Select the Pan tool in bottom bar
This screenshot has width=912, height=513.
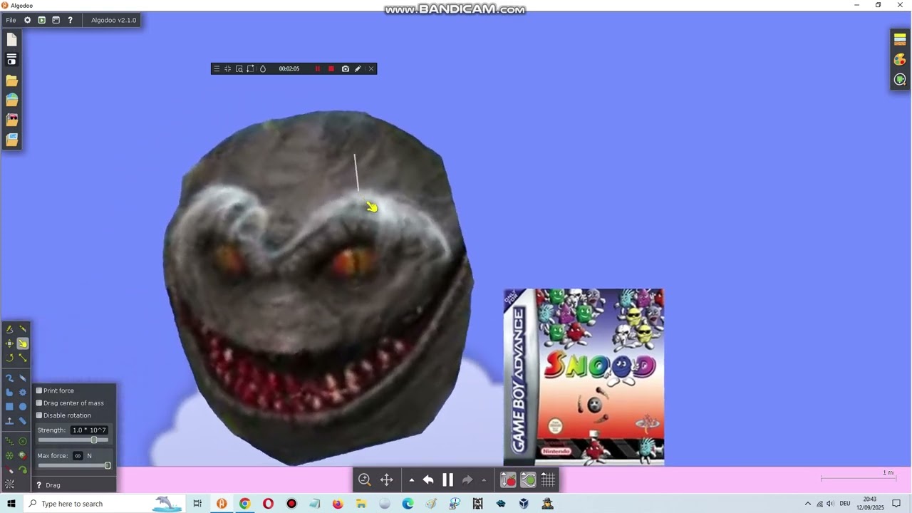pyautogui.click(x=386, y=480)
